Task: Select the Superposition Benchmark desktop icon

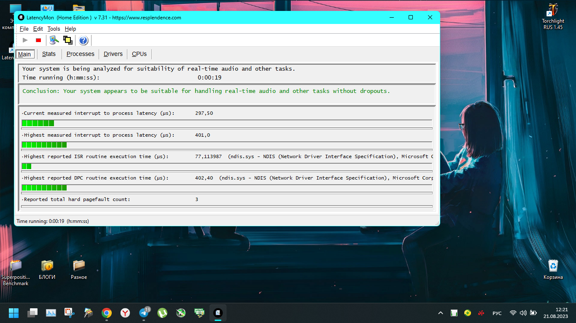Action: tap(16, 272)
